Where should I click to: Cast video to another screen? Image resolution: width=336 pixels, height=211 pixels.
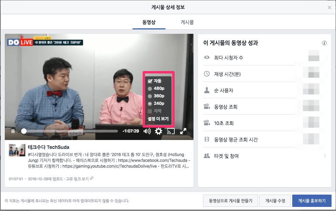(x=171, y=131)
